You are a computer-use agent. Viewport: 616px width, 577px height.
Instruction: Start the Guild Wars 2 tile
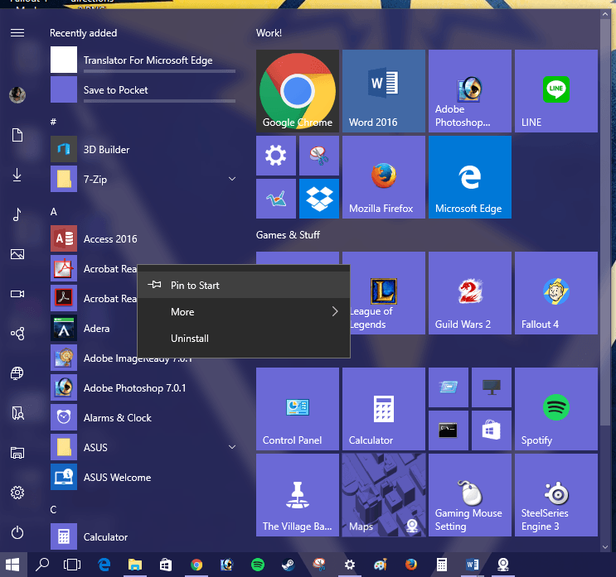pos(469,293)
